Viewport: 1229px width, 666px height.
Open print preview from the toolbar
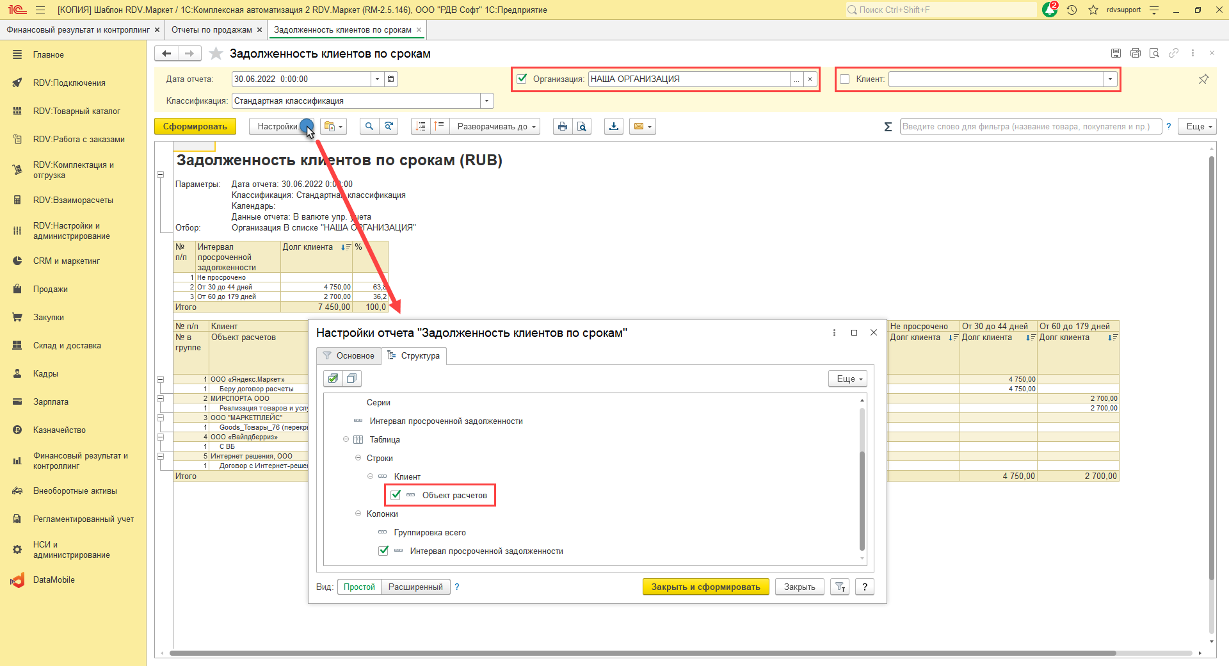click(581, 127)
